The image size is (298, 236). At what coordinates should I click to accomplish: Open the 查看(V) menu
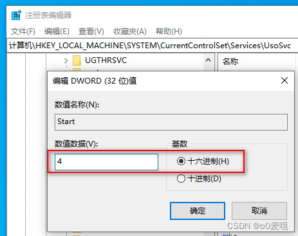(x=91, y=32)
